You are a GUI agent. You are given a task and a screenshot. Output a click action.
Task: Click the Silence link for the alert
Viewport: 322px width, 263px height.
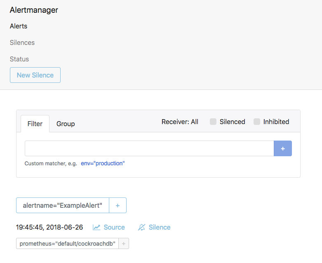[154, 227]
